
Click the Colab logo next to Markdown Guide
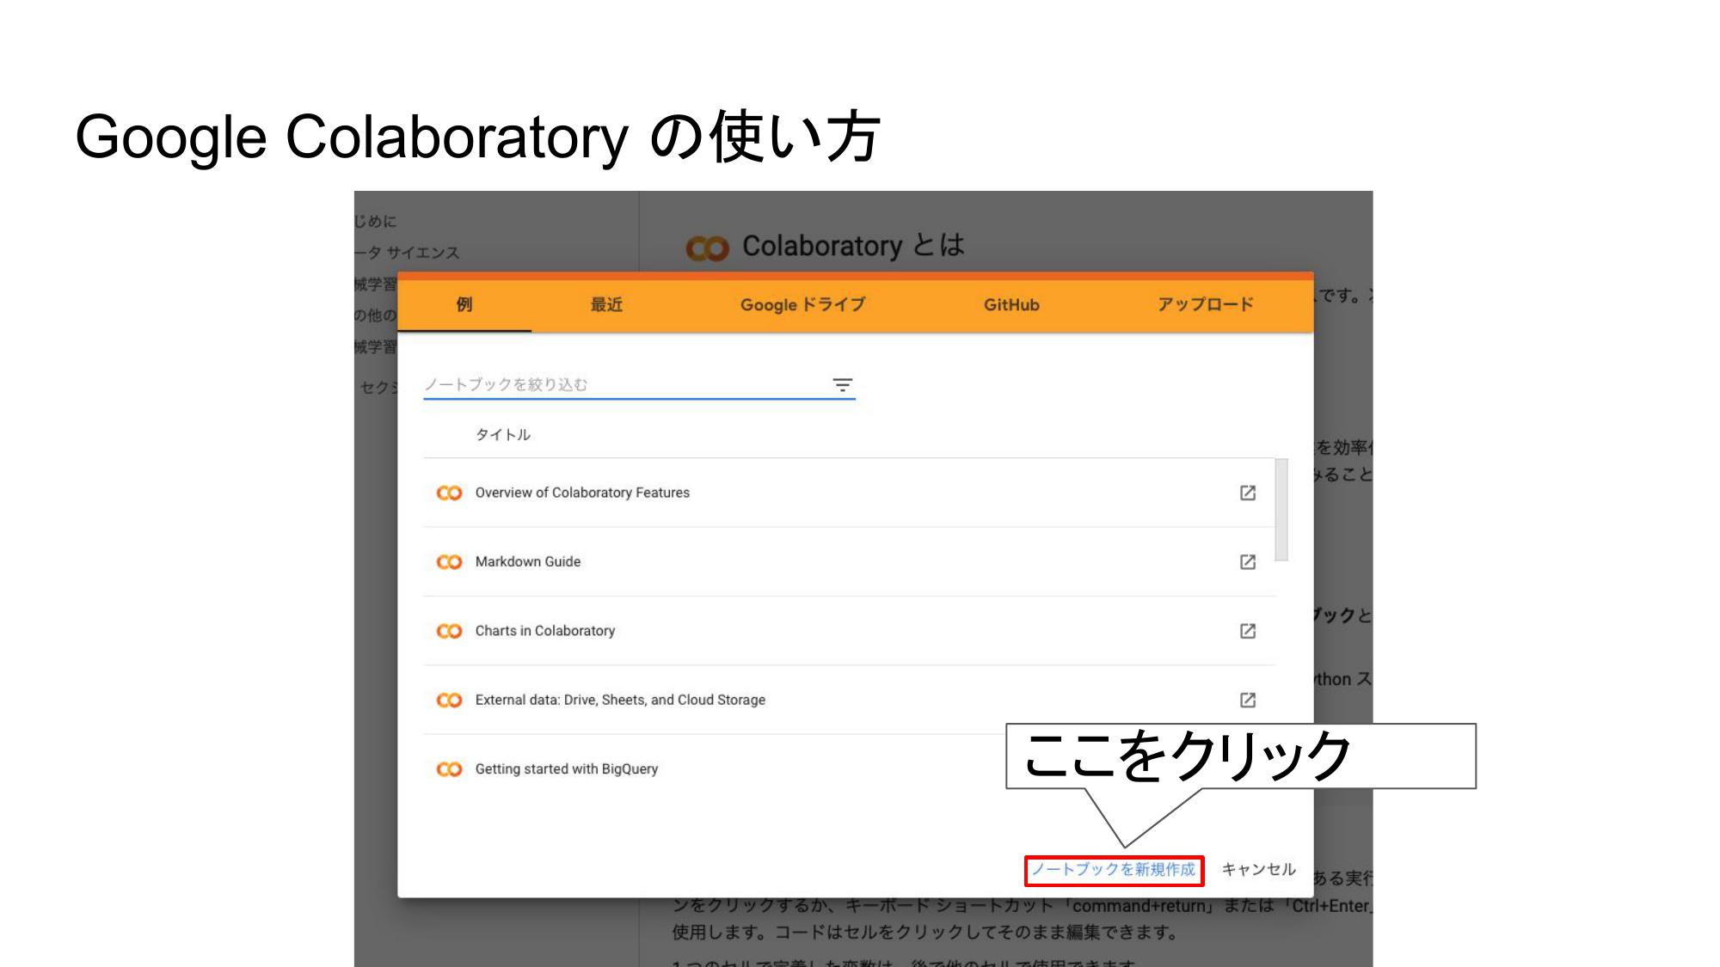[449, 561]
